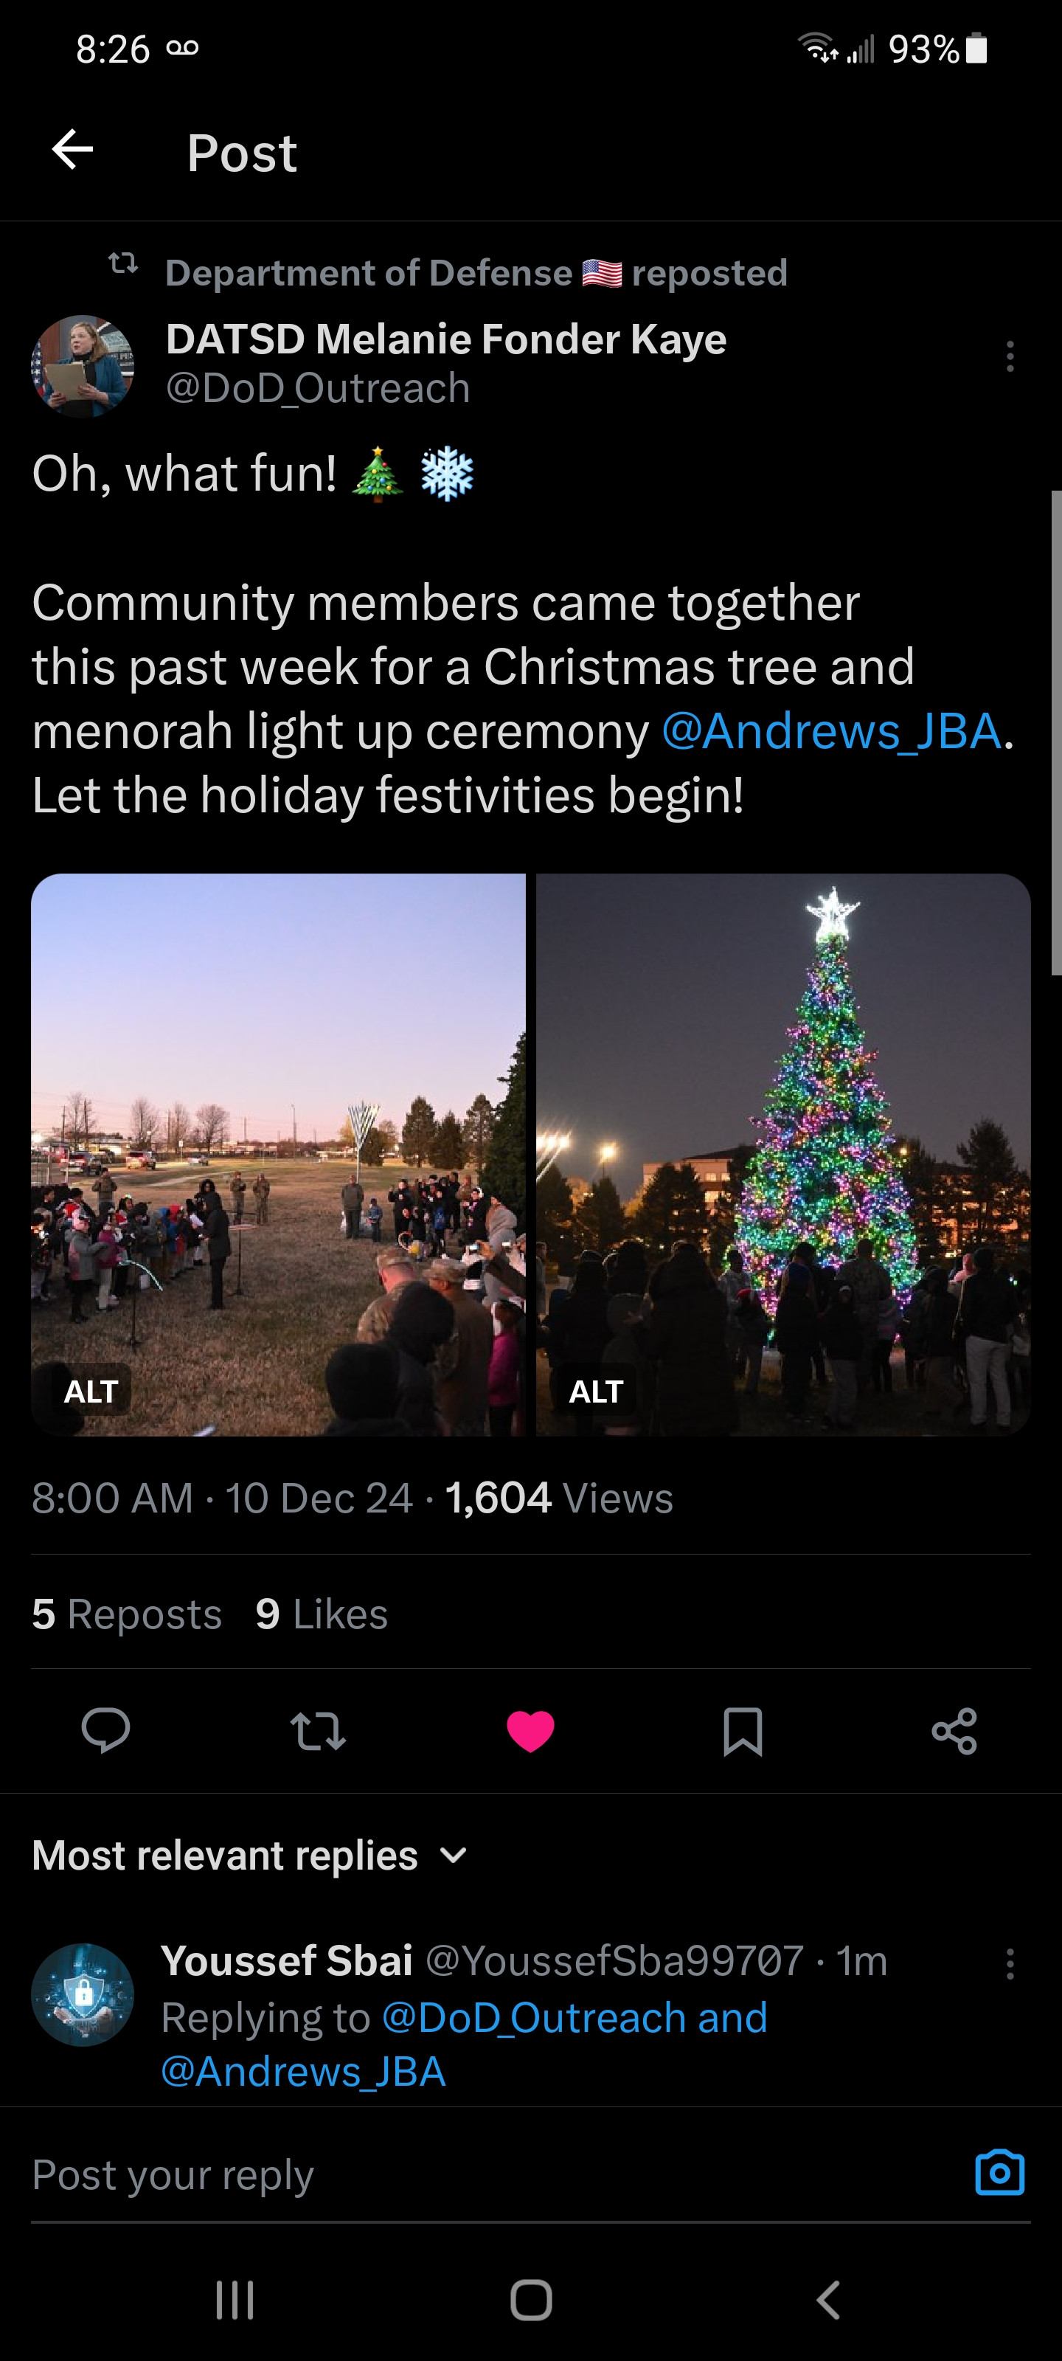The image size is (1062, 2361).
Task: Tap the share icon
Action: point(954,1730)
